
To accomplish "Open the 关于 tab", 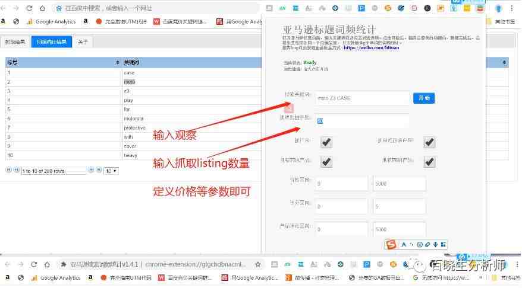I will pyautogui.click(x=83, y=42).
